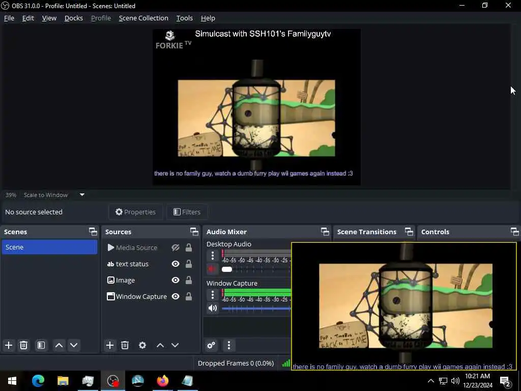Viewport: 521px width, 391px height.
Task: Remove selected source with trash icon
Action: pos(125,345)
